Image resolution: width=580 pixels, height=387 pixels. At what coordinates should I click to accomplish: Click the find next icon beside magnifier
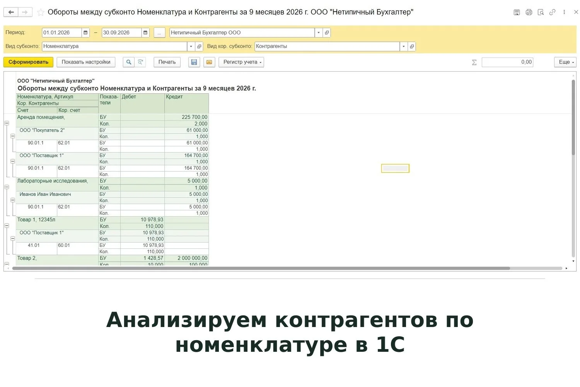pos(140,62)
